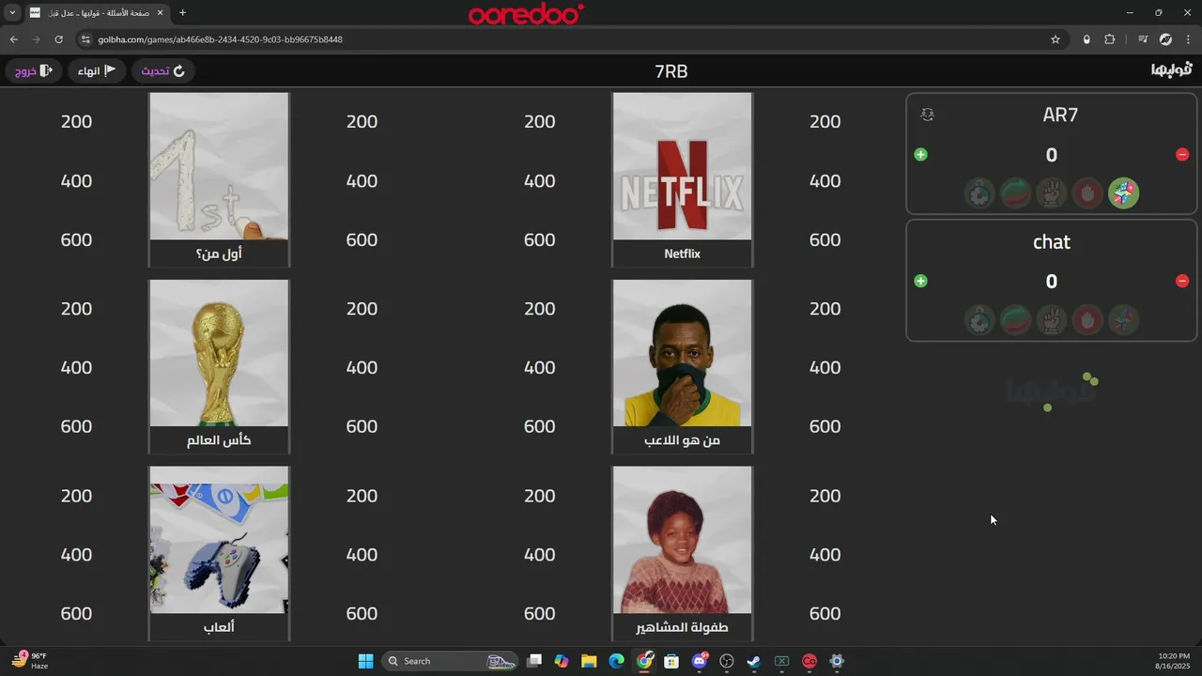Bookmark this page with the star icon
This screenshot has height=676, width=1202.
[x=1056, y=39]
